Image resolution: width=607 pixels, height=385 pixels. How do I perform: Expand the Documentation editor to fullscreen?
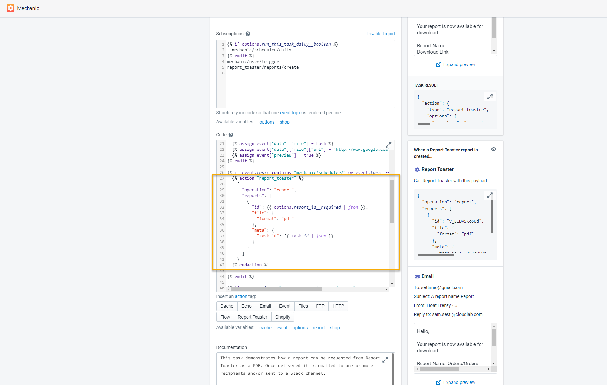coord(385,360)
